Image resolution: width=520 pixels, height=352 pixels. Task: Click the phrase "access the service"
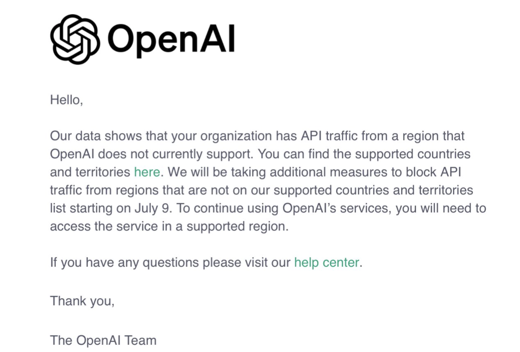(104, 226)
